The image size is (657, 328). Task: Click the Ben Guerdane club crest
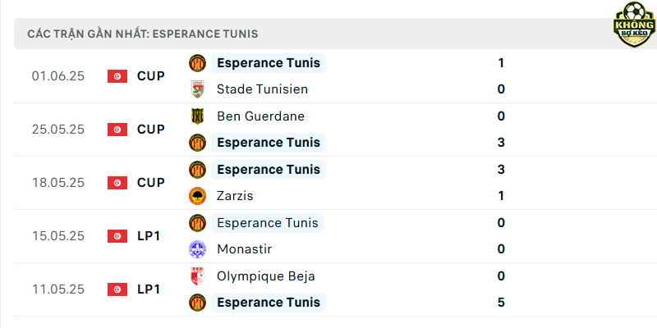(197, 116)
